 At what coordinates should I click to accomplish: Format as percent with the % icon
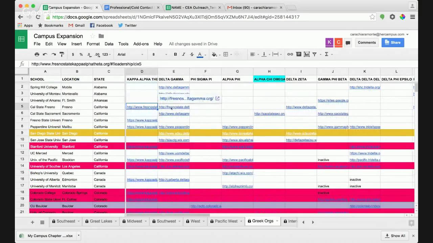pos(81,54)
